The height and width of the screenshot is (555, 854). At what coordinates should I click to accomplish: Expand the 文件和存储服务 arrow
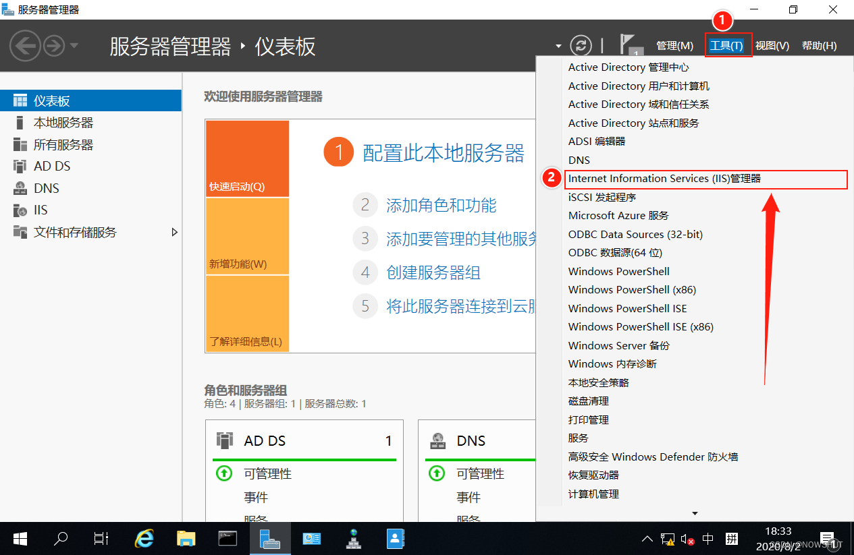coord(175,232)
